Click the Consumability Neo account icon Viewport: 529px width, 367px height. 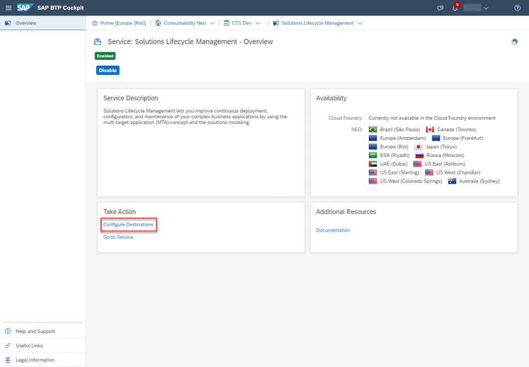pos(158,23)
